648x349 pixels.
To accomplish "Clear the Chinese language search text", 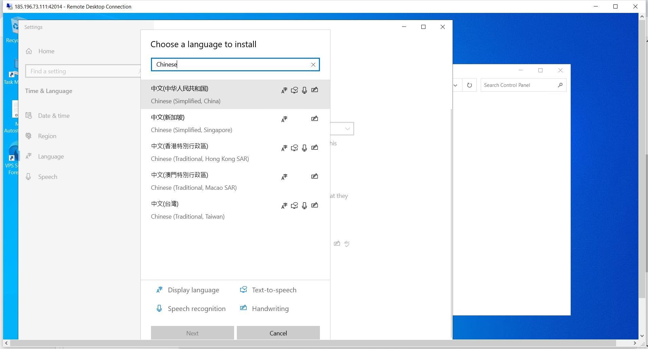I will click(x=313, y=65).
